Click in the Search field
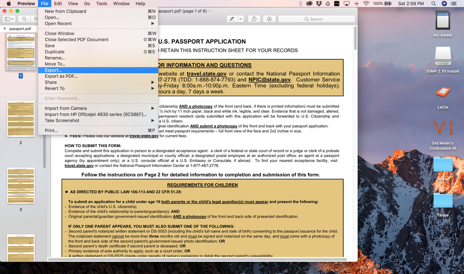 coord(316,19)
